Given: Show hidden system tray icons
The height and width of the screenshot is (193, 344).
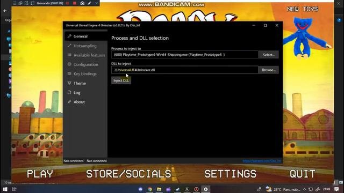Looking at the screenshot, I should tap(305, 189).
